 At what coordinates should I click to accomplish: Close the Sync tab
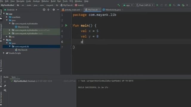[18, 77]
